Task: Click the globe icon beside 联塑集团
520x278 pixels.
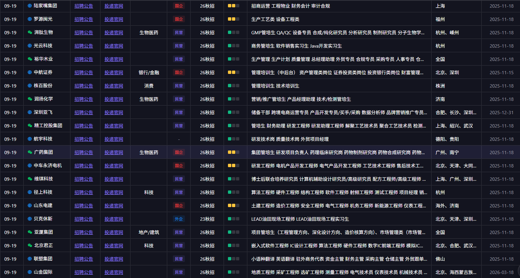Action: pos(30,259)
